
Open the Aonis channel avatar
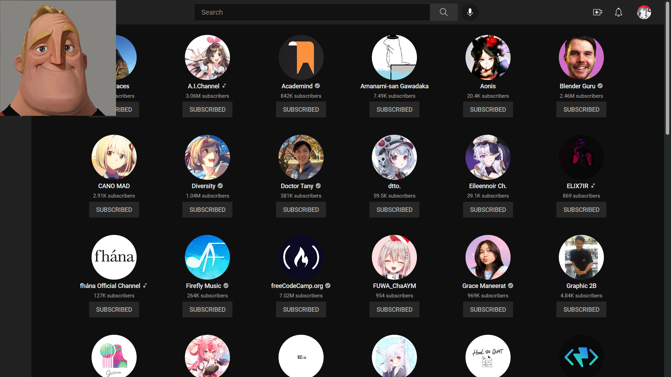point(488,57)
